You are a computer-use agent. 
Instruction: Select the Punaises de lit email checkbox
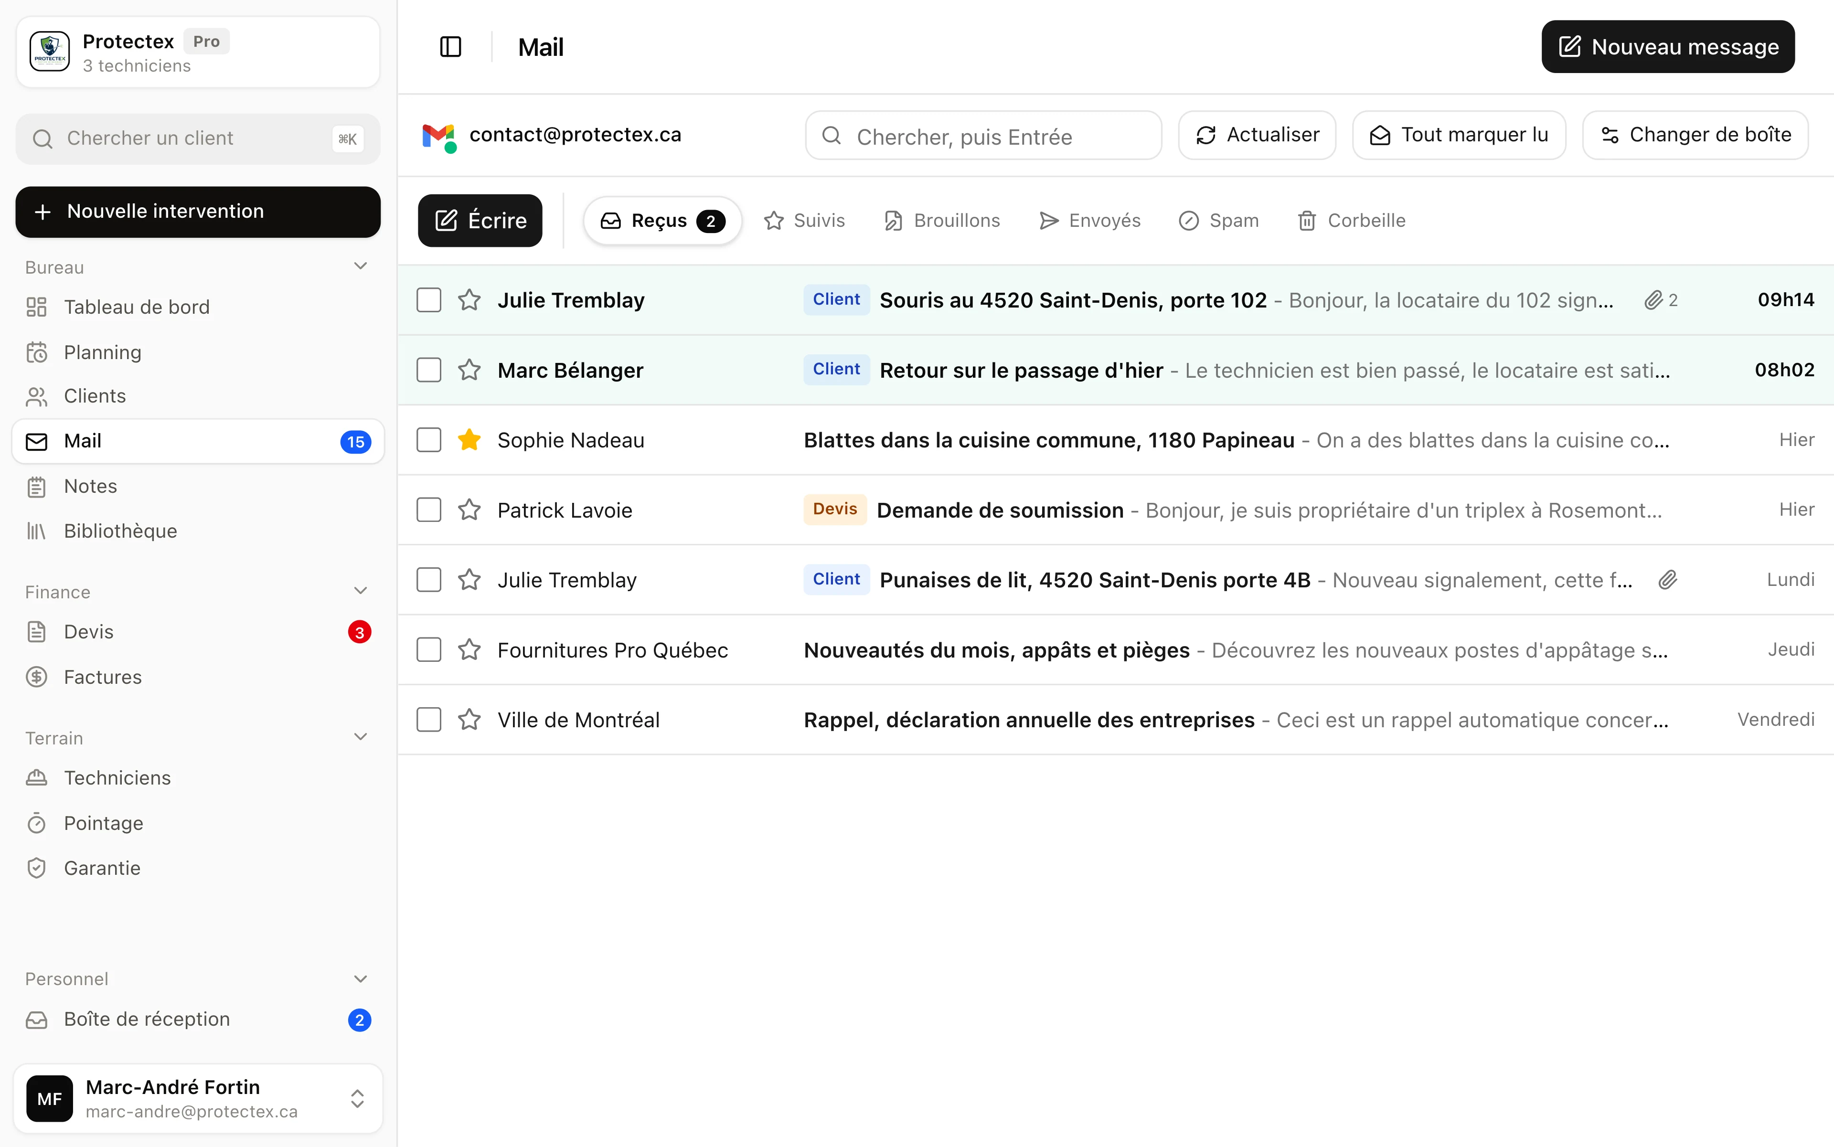(429, 580)
